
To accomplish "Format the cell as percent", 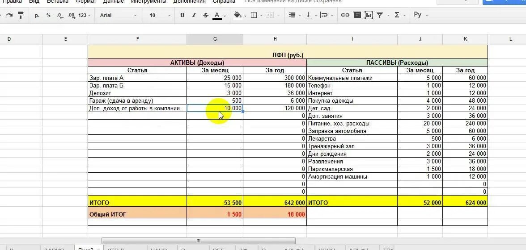I will pos(49,15).
